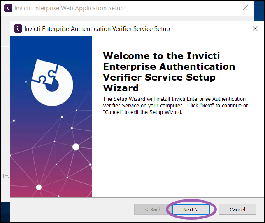Click the 'The Setup Wizard will install' description text

pyautogui.click(x=175, y=105)
